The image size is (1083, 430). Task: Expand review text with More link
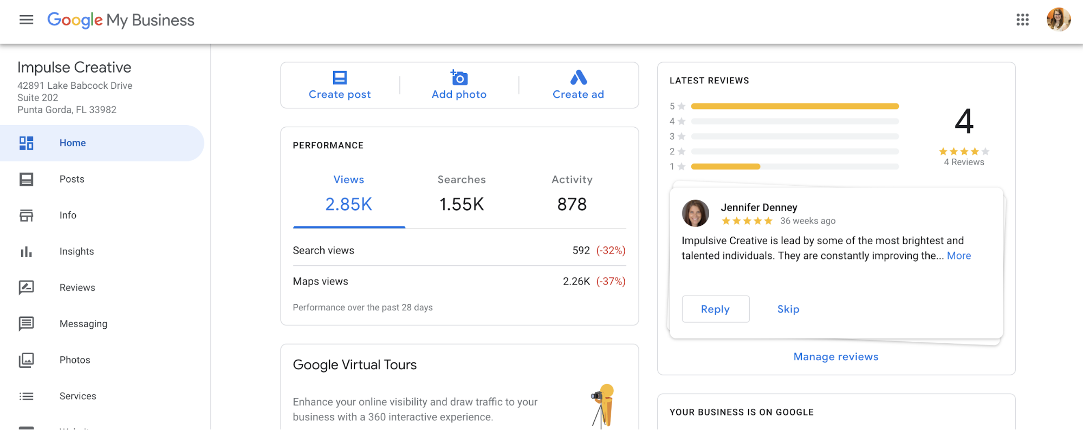tap(958, 256)
